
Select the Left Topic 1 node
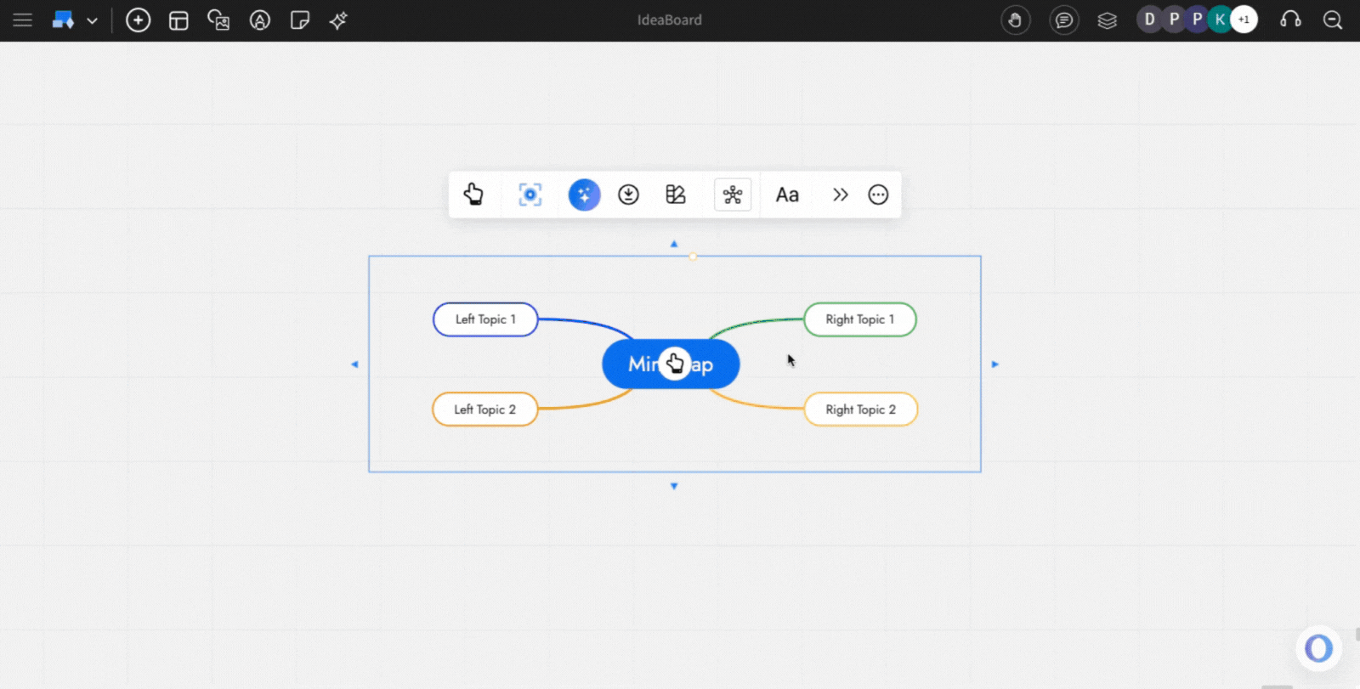485,319
